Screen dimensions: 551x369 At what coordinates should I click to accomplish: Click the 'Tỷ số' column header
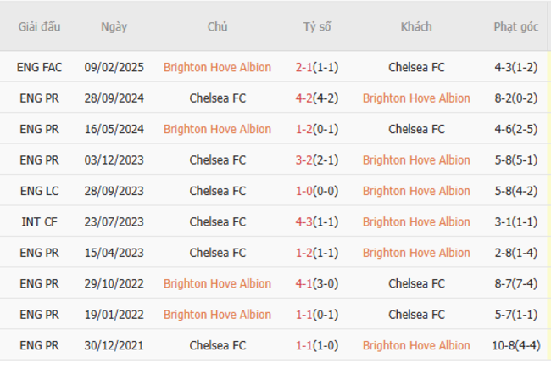(x=317, y=27)
